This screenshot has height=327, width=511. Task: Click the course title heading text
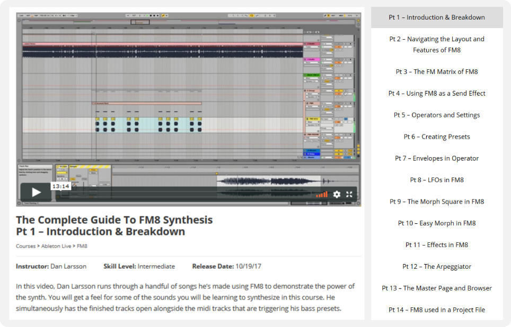(114, 225)
